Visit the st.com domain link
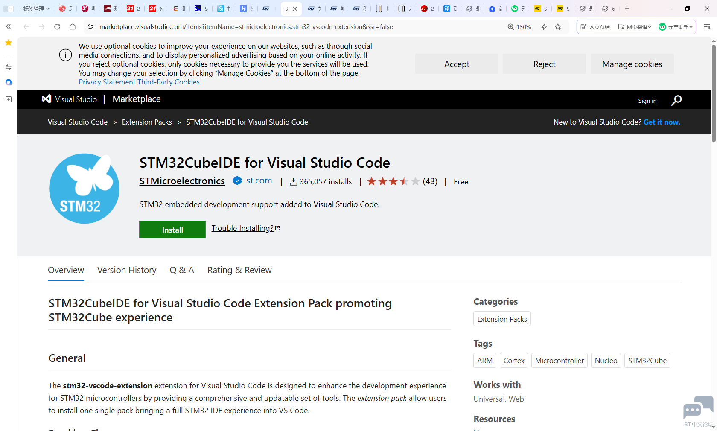This screenshot has width=717, height=431. coord(259,181)
